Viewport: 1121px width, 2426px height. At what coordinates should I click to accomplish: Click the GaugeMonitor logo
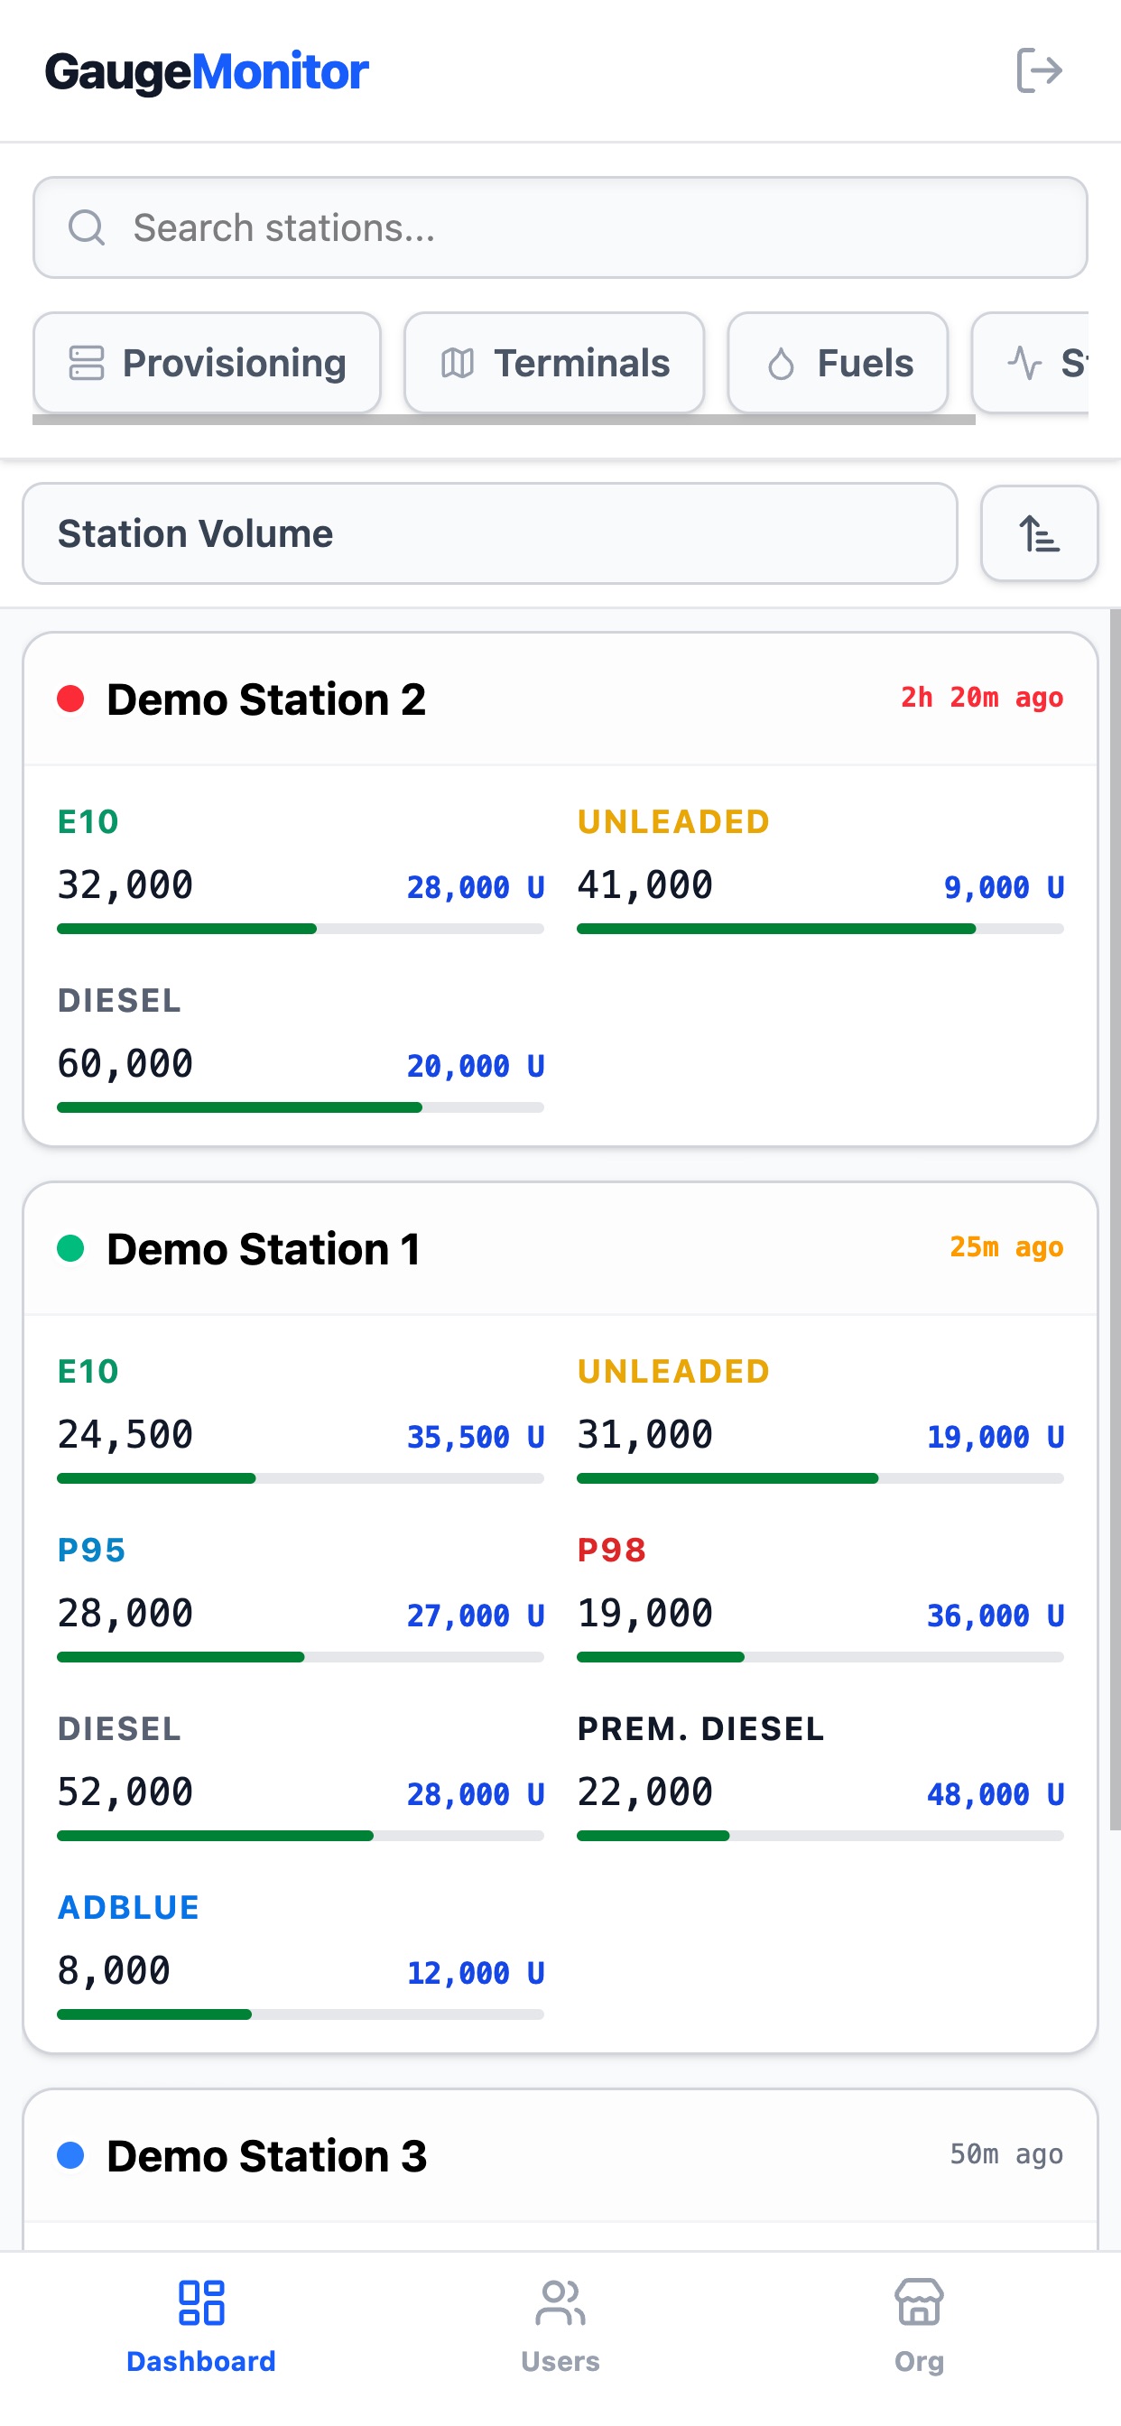207,71
